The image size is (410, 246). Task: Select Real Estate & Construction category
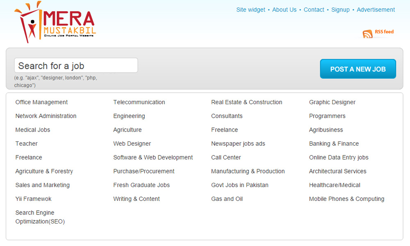tap(246, 102)
